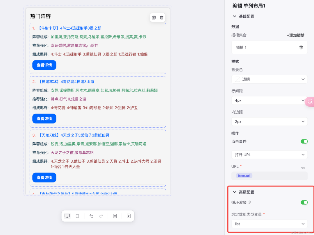This screenshot has height=235, width=314.
Task: Open the pink translate floating widget
Action: tap(310, 101)
